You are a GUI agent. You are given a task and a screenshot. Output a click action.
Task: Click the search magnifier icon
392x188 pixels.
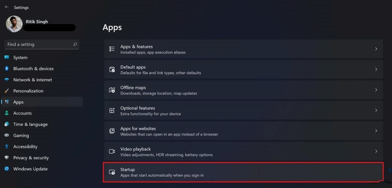[75, 44]
